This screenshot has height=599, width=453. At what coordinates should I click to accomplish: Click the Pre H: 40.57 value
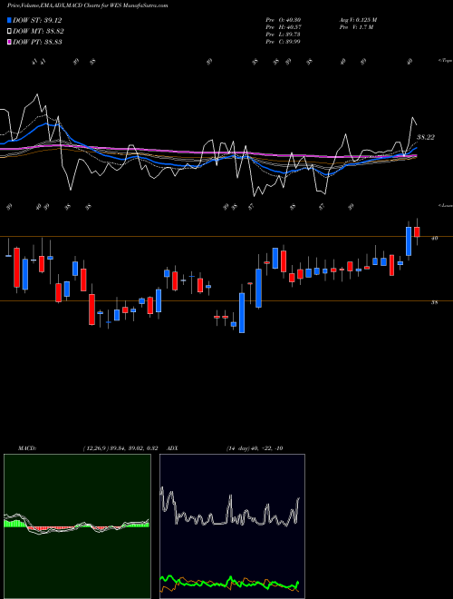coord(284,27)
